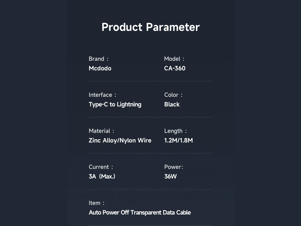Click the "Brand" label
The width and height of the screenshot is (301, 226).
pyautogui.click(x=97, y=59)
